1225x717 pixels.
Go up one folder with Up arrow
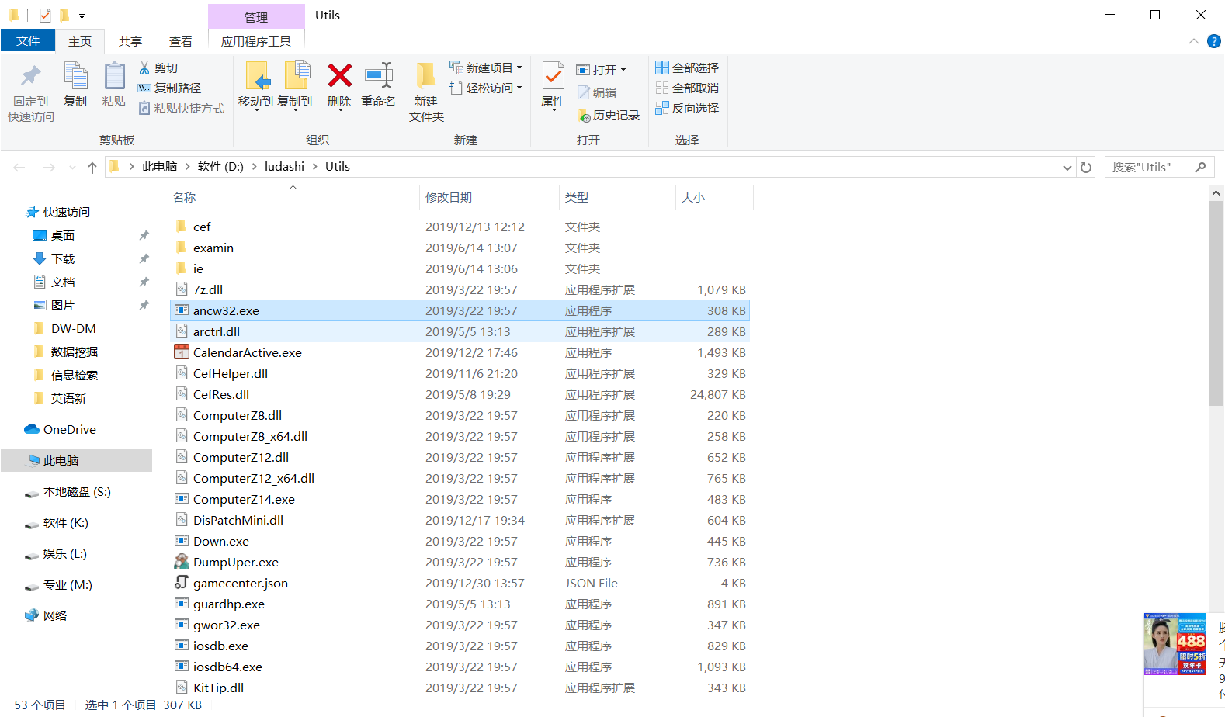tap(92, 167)
